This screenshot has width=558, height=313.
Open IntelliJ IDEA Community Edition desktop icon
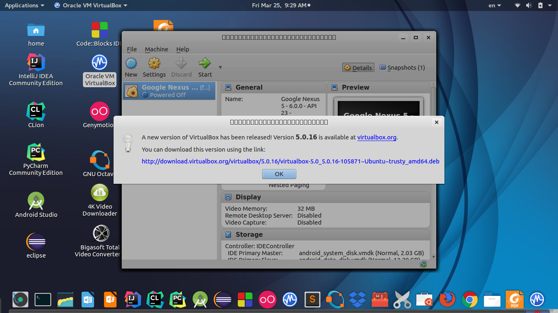36,70
